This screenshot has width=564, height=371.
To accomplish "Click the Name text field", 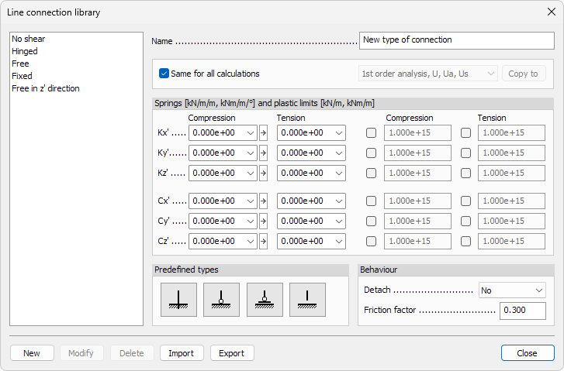I will (x=456, y=40).
